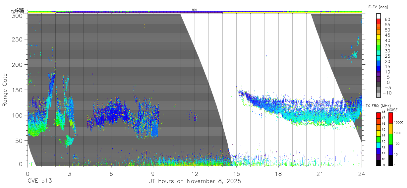
Task: Click the '100' tick on Range Gate axis
Action: tap(18, 115)
